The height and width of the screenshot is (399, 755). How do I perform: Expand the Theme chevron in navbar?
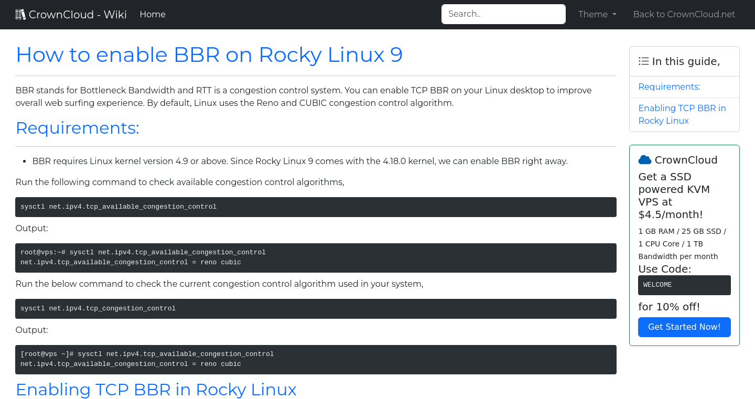point(614,15)
